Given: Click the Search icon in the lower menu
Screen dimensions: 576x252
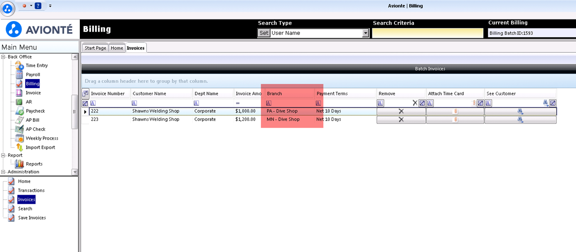Looking at the screenshot, I should [11, 209].
